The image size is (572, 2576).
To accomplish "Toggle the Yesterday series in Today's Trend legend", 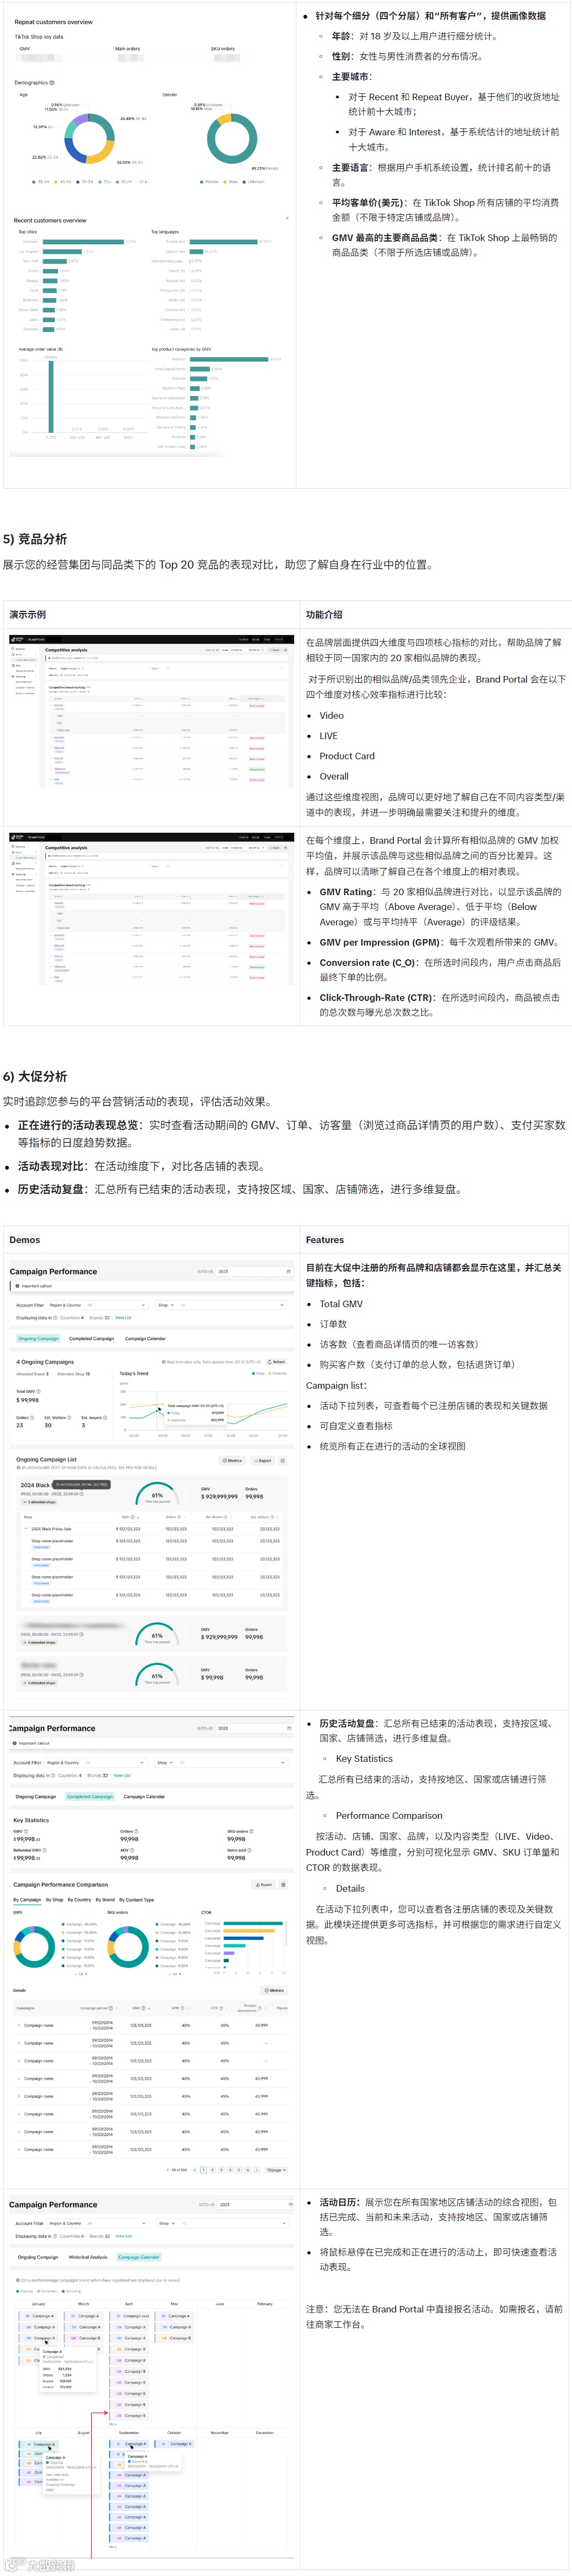I will (x=278, y=1373).
